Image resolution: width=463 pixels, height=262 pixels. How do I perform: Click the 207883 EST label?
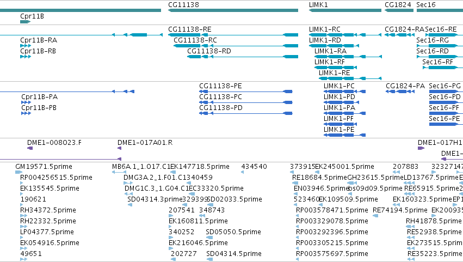click(x=405, y=167)
